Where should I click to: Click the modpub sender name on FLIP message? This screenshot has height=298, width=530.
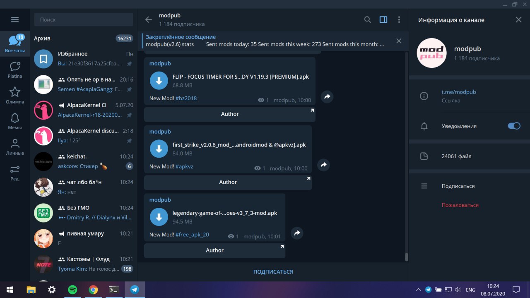[x=160, y=63]
